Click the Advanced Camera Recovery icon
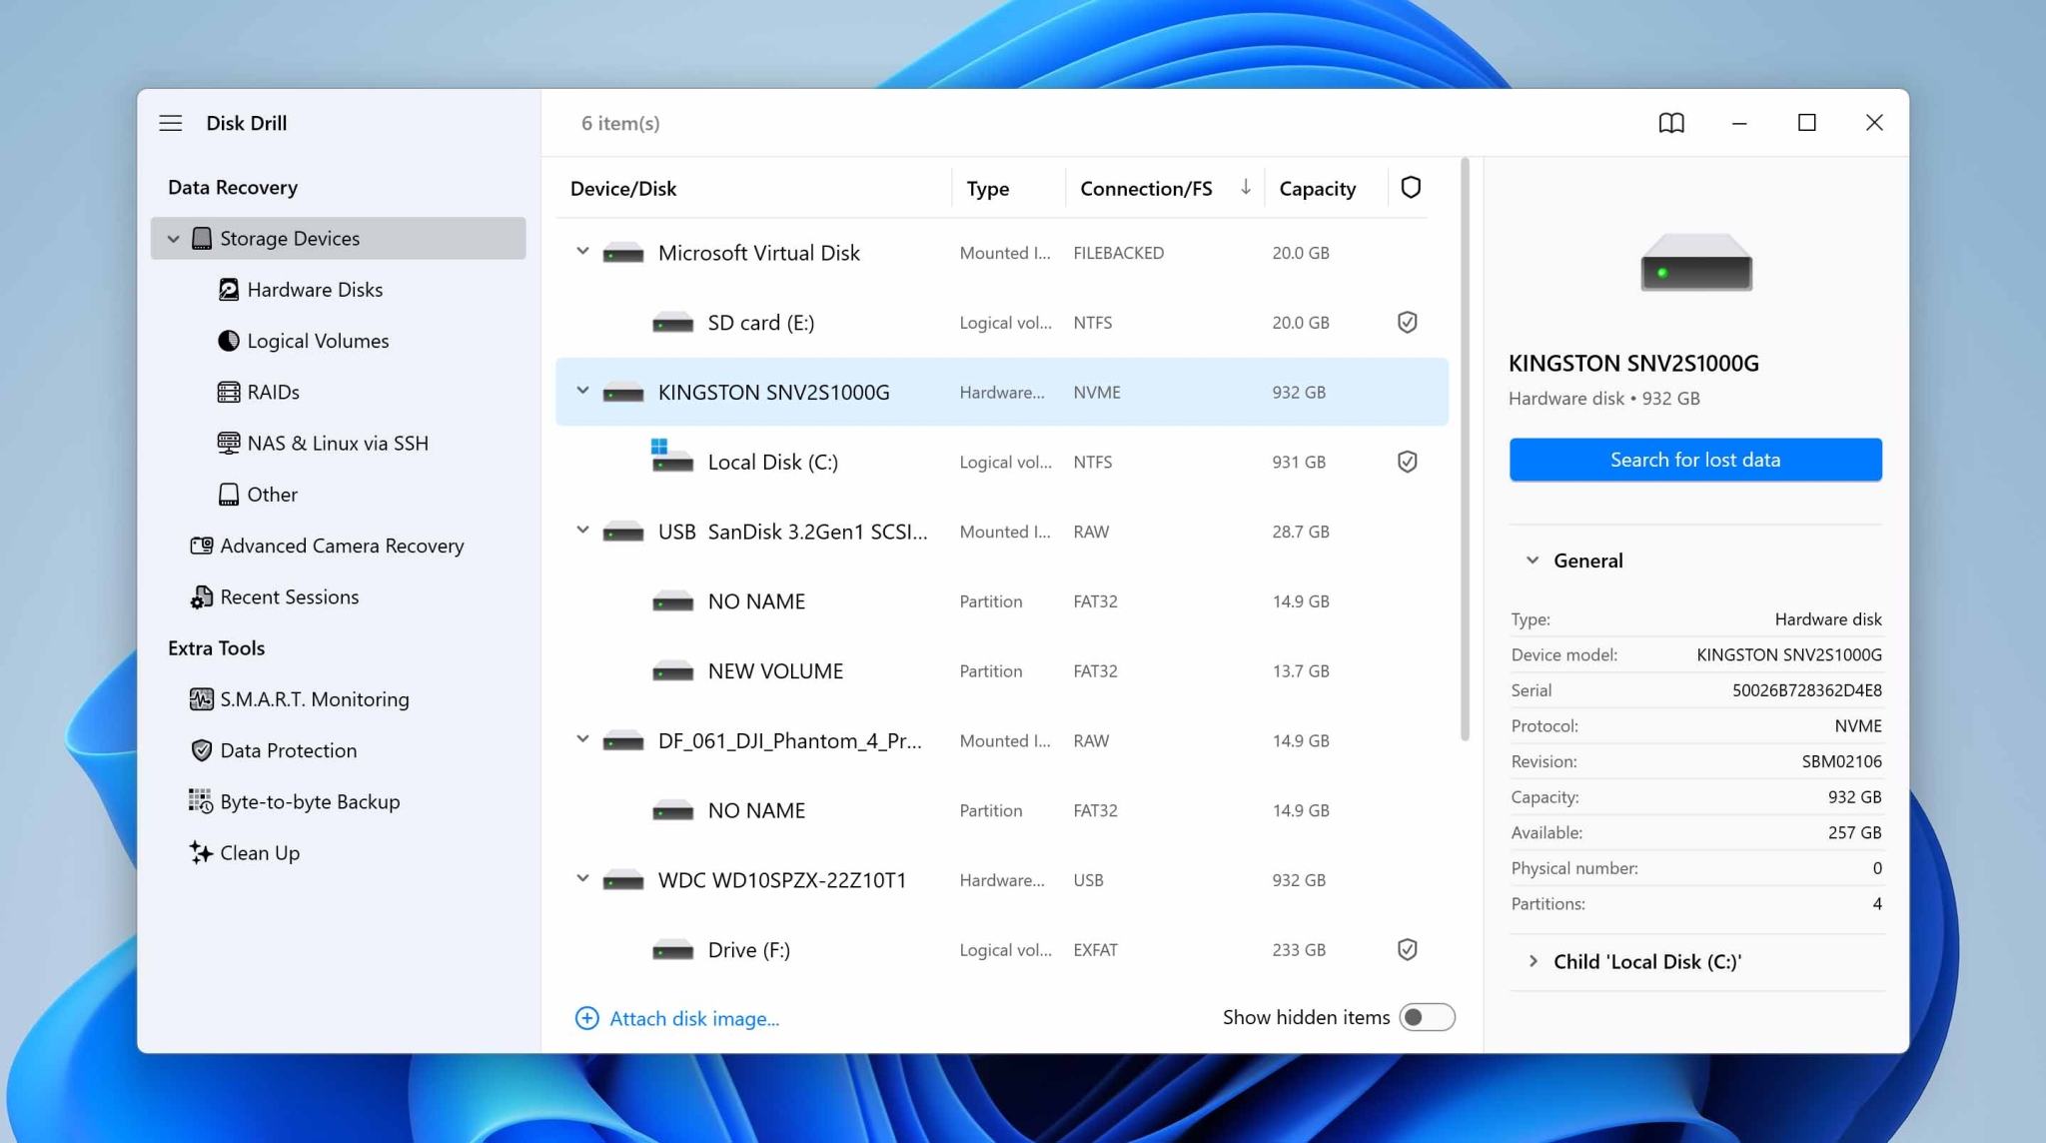The width and height of the screenshot is (2046, 1143). pos(201,546)
